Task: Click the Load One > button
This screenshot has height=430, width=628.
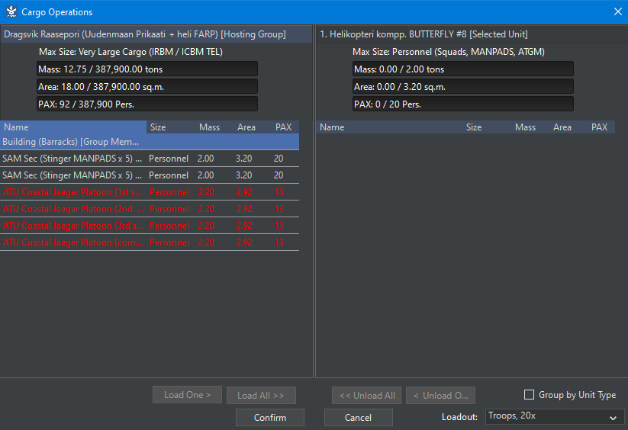Action: tap(187, 395)
